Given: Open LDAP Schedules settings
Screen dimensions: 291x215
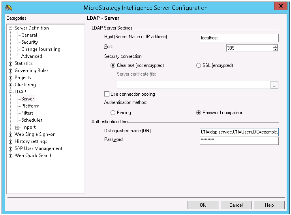Looking at the screenshot, I should tap(32, 120).
